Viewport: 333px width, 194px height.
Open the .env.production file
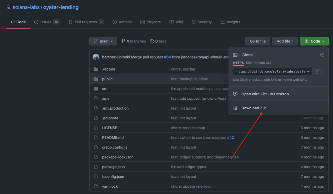(115, 108)
